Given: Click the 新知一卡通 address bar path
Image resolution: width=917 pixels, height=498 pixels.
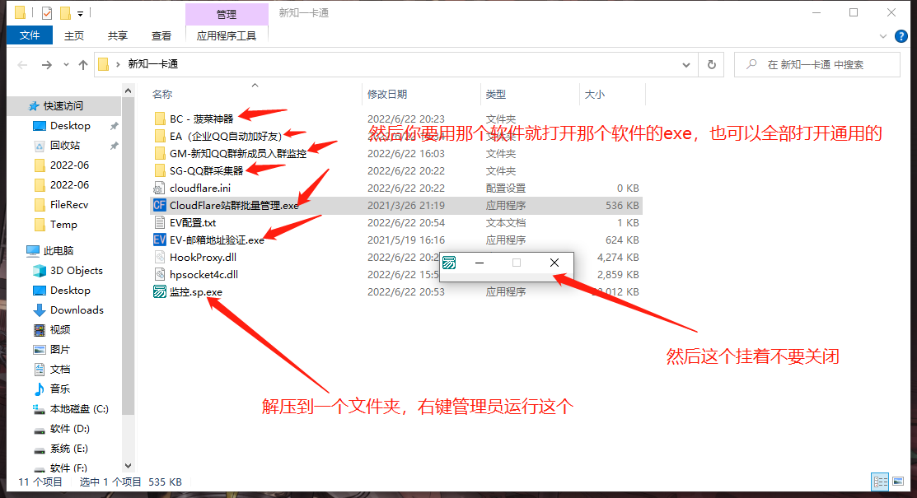Looking at the screenshot, I should click(153, 64).
